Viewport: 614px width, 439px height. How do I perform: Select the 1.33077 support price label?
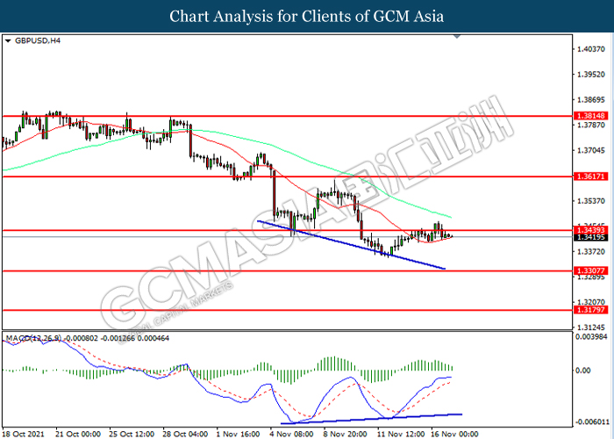click(591, 270)
